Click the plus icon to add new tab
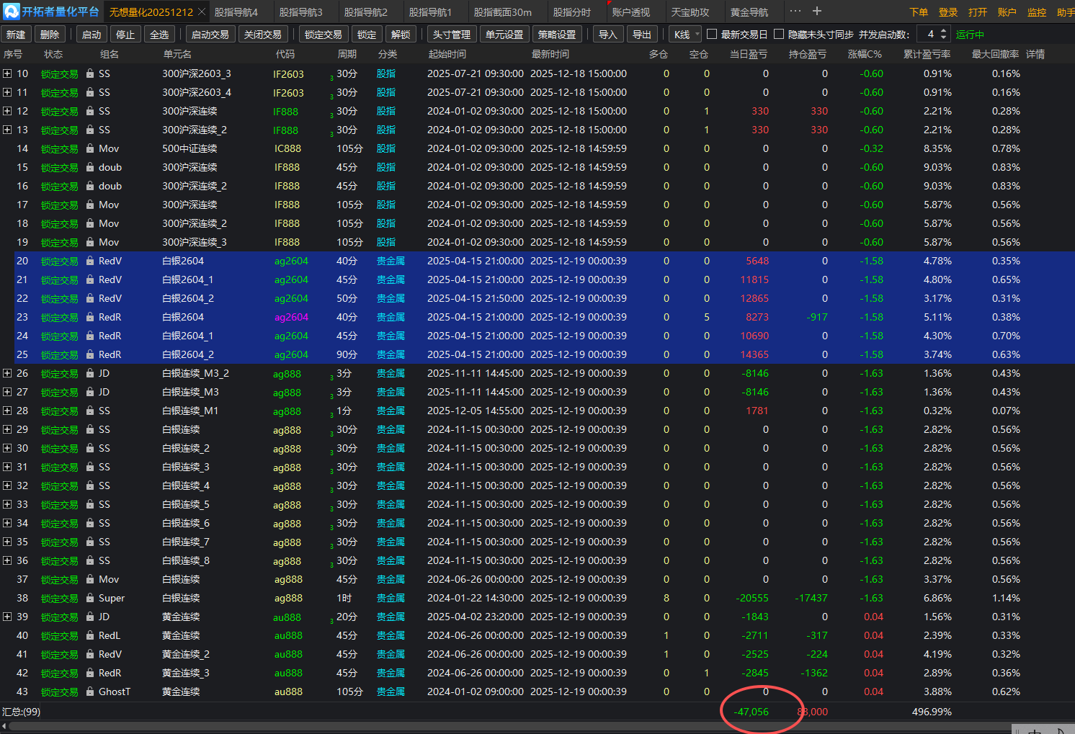The image size is (1075, 734). (817, 12)
